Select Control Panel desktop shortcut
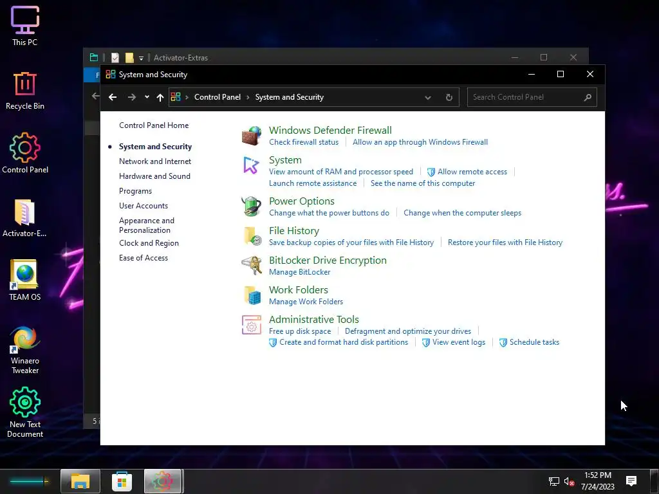Screen dimensions: 659x494 point(25,153)
